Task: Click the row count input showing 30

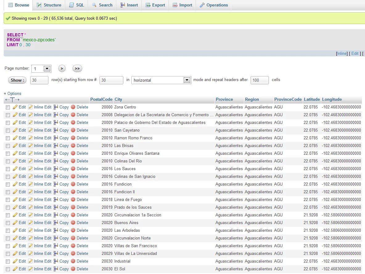Action: 39,80
